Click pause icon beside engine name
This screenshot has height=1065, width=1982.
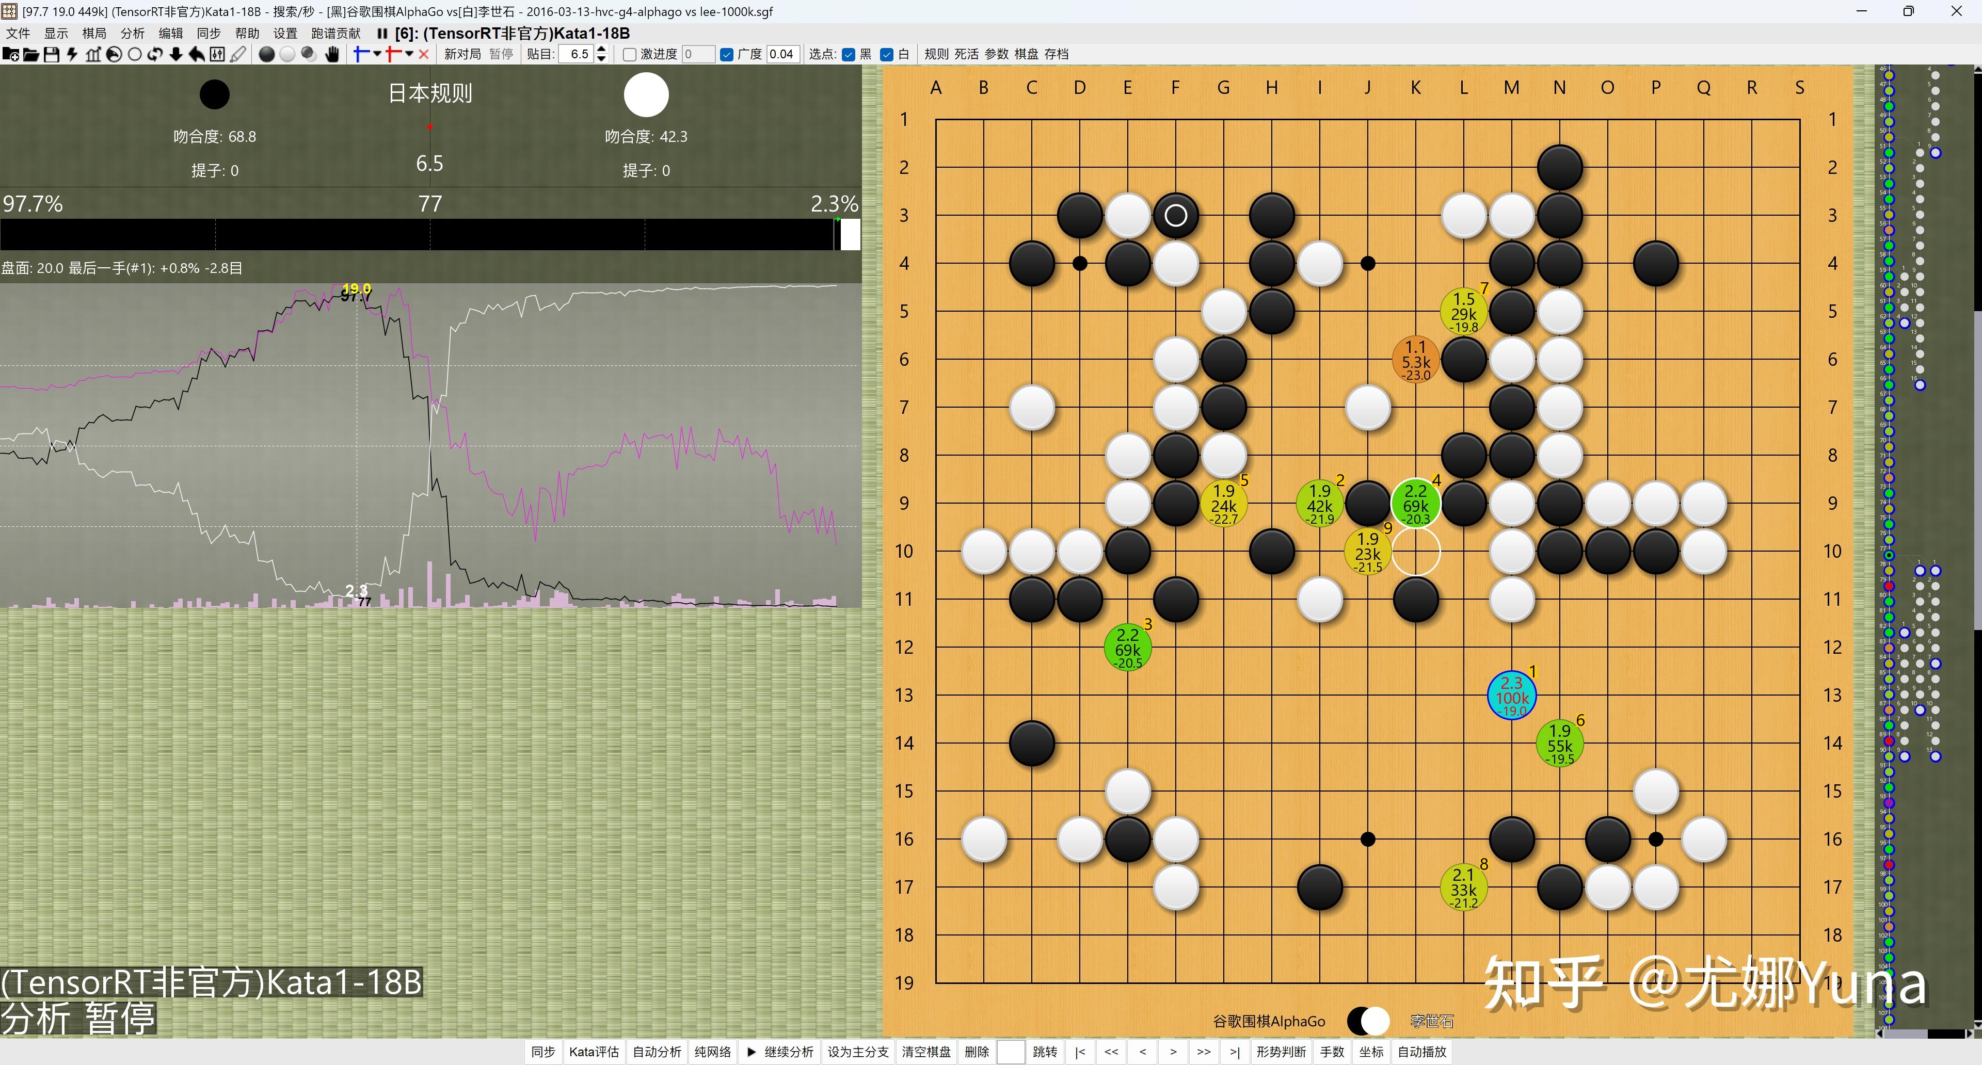point(381,33)
